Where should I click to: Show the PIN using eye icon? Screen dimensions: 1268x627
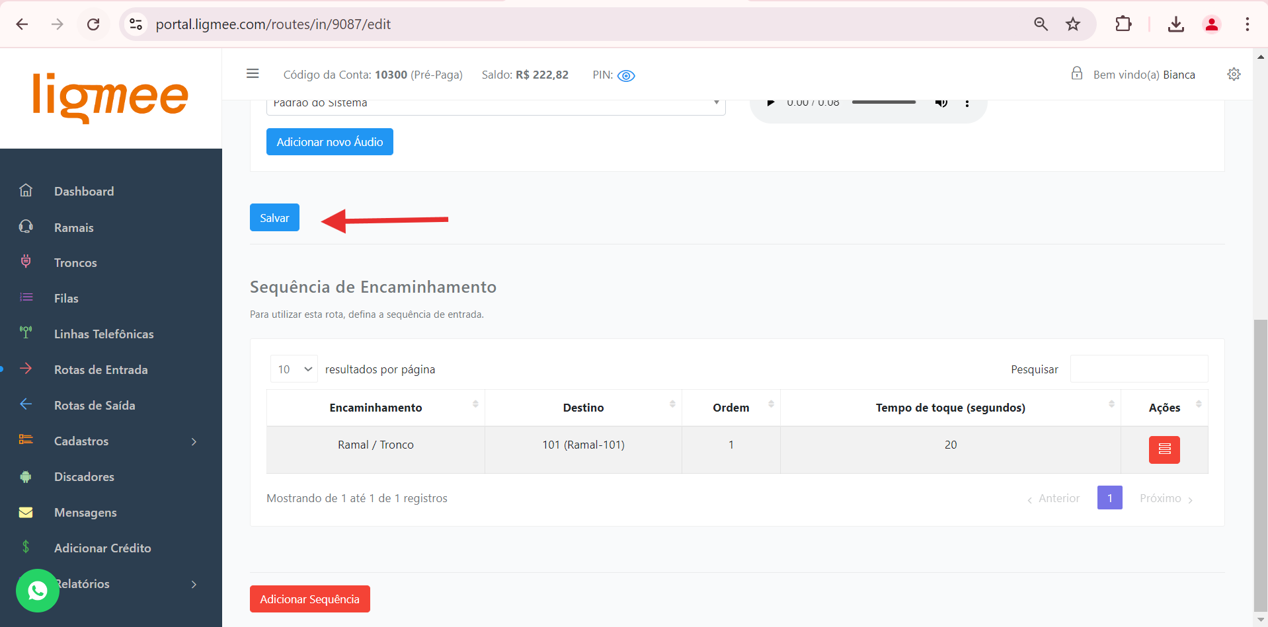point(625,76)
